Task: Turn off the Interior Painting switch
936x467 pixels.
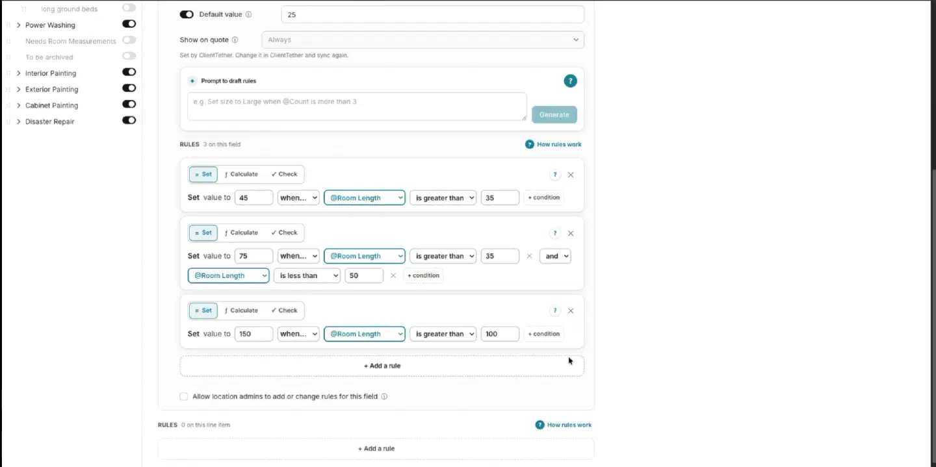Action: click(x=129, y=72)
